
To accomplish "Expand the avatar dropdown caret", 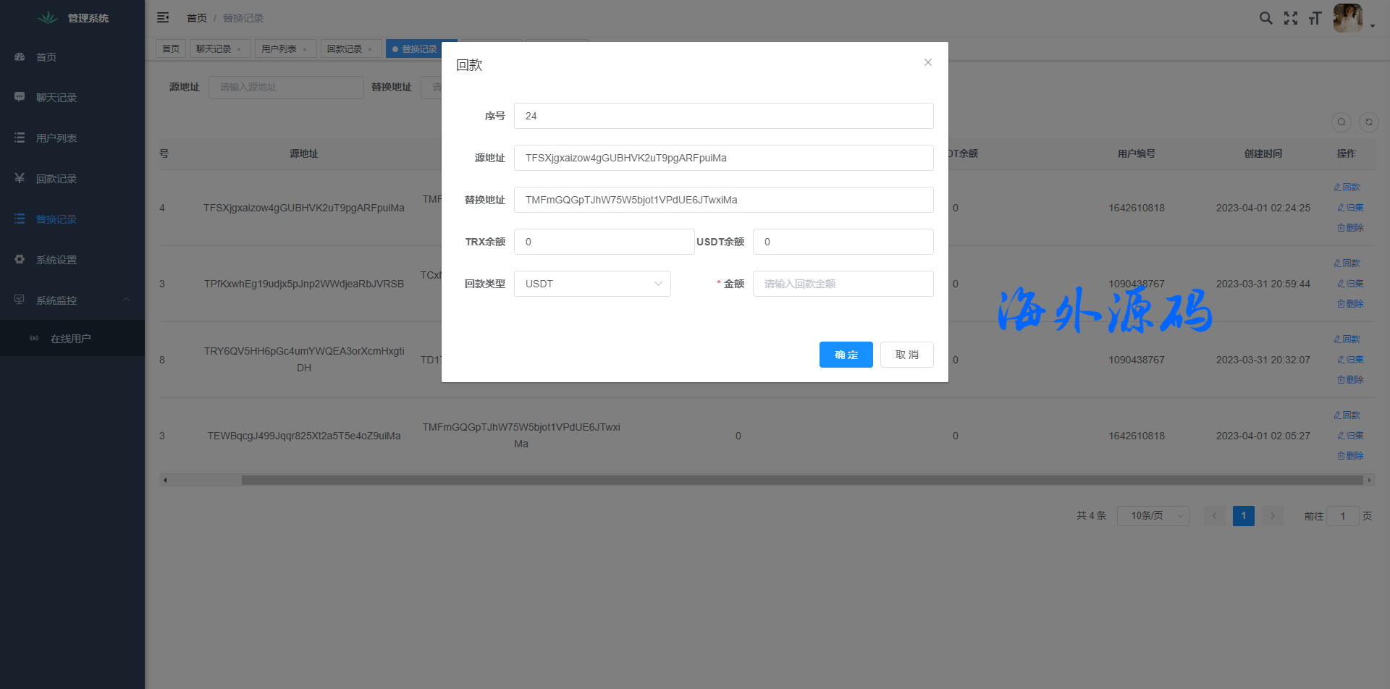I will (x=1373, y=26).
